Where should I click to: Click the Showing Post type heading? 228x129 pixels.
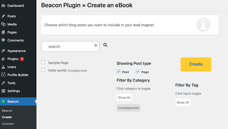pyautogui.click(x=134, y=63)
